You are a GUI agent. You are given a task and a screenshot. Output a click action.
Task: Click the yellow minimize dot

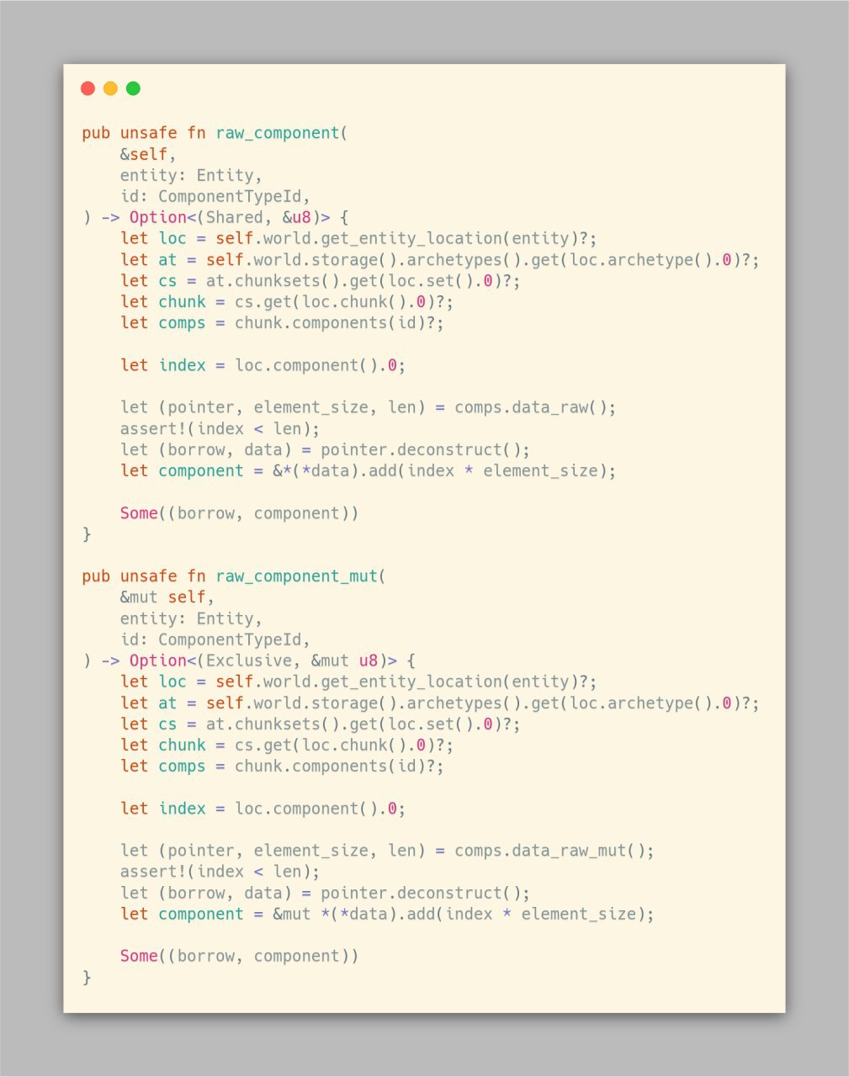coord(110,88)
